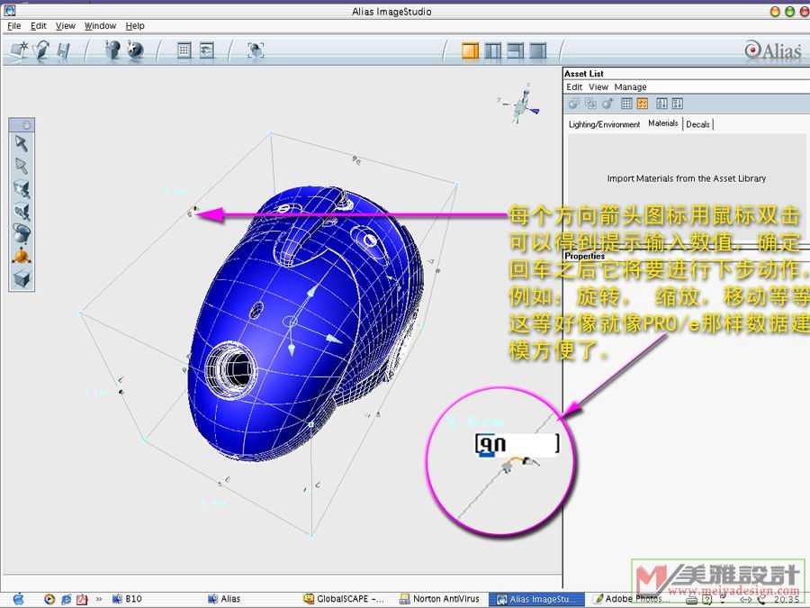
Task: Click the Open file icon in main toolbar
Action: click(x=41, y=50)
